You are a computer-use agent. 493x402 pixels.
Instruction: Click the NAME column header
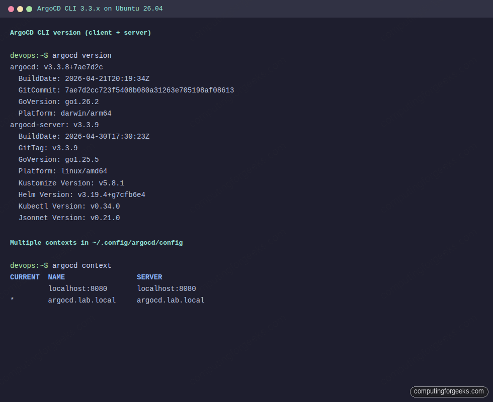point(56,277)
